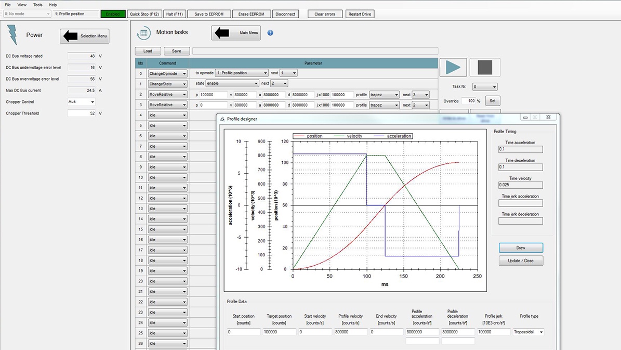Click the Update / Close button
This screenshot has width=621, height=350.
521,261
